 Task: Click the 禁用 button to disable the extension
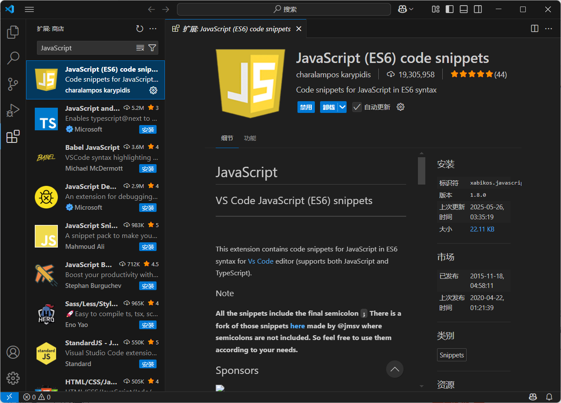coord(306,107)
